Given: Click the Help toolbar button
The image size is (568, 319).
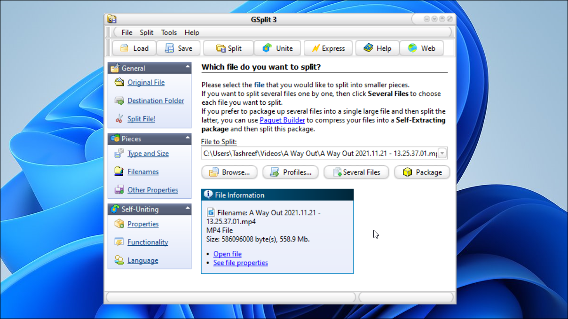Looking at the screenshot, I should click(377, 48).
